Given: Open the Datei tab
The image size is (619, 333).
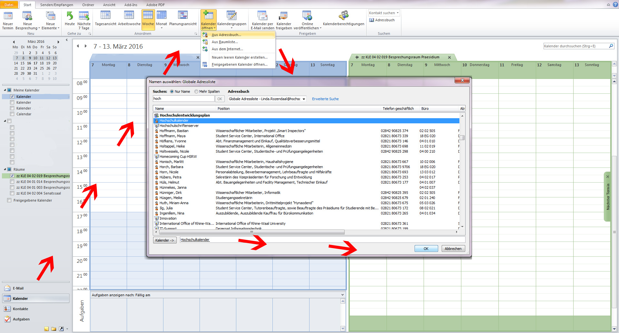Looking at the screenshot, I should click(9, 5).
